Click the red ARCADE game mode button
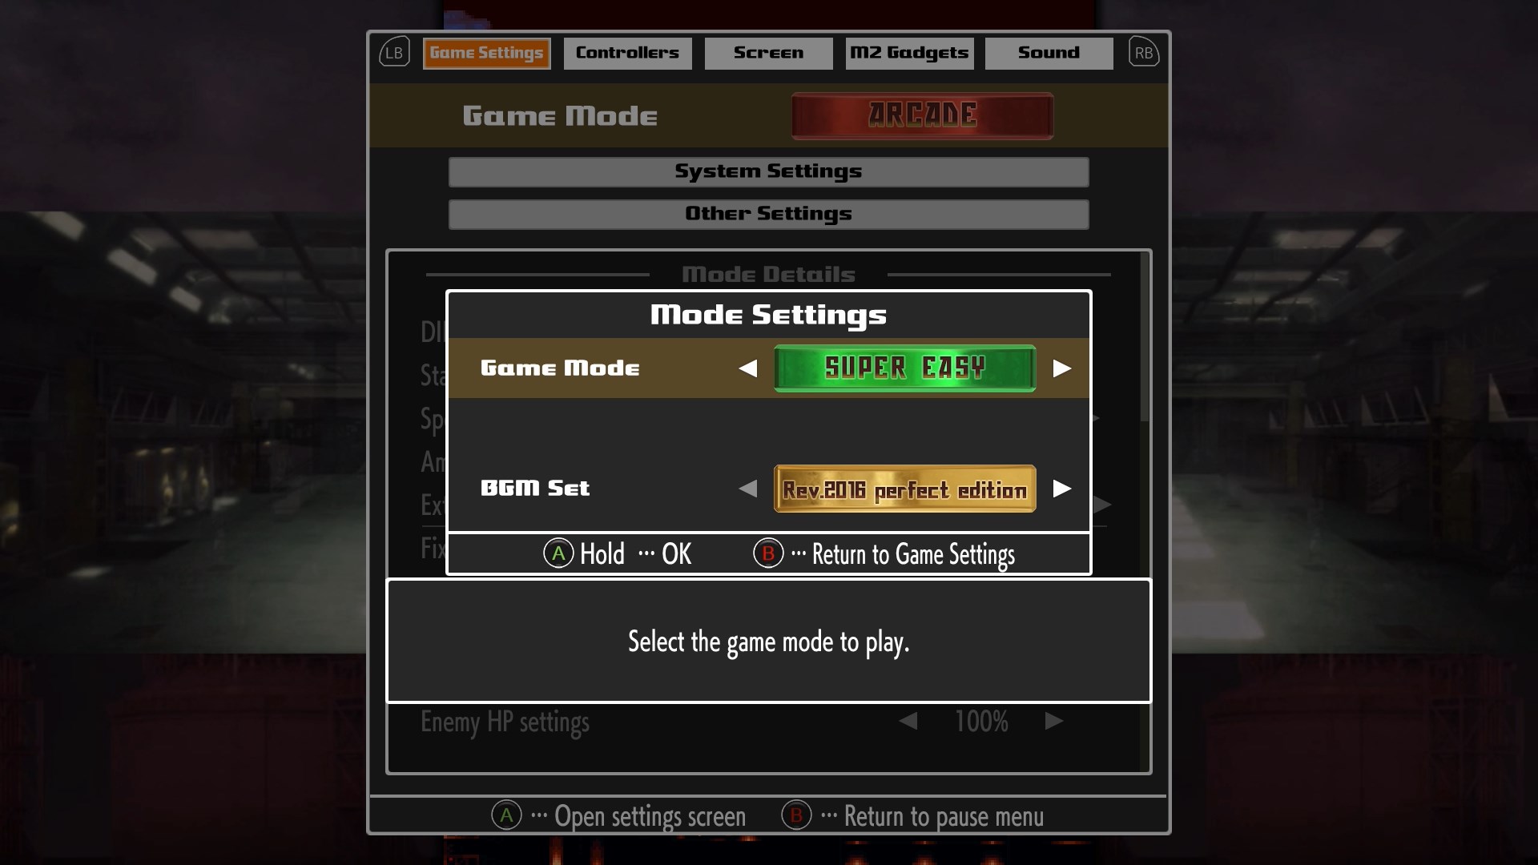The height and width of the screenshot is (865, 1538). coord(922,115)
